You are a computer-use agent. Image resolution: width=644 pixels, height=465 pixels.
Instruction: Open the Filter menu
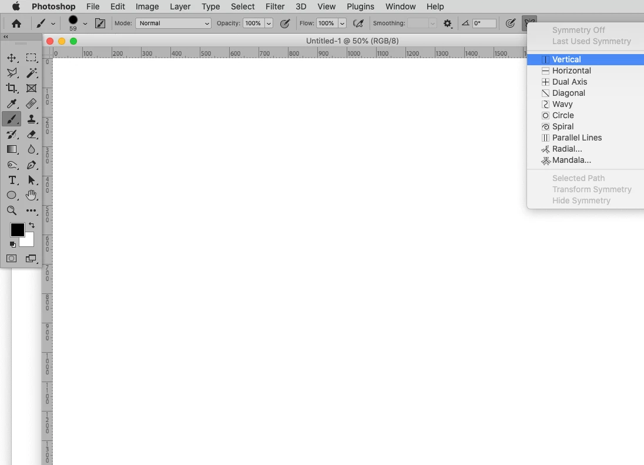(275, 6)
